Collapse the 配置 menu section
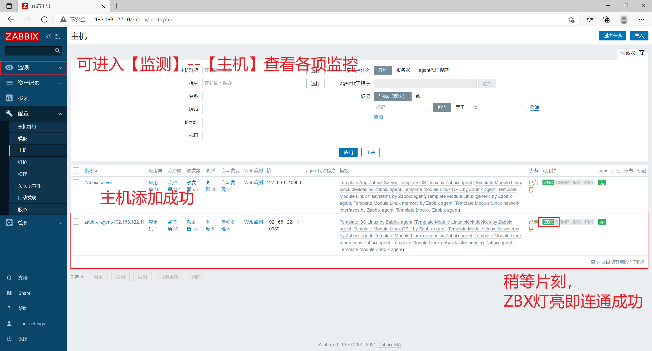Viewport: 652px width, 351px height. (33, 113)
